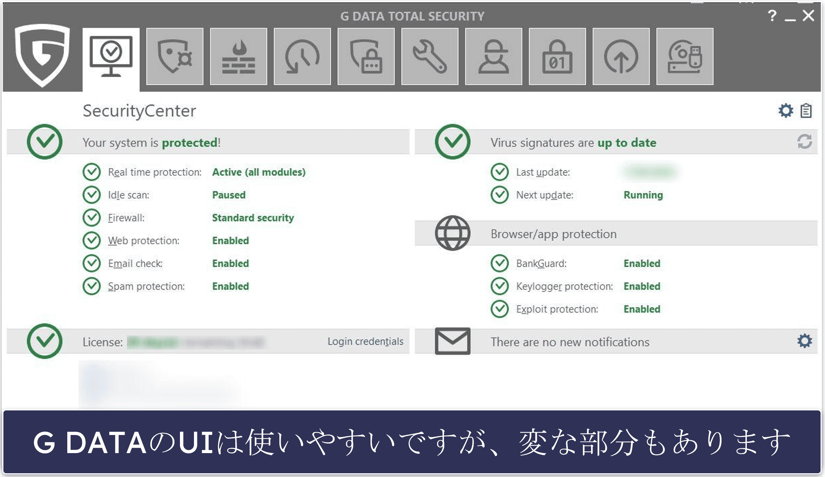This screenshot has width=825, height=477.
Task: Open the Real time protection entry
Action: point(155,172)
